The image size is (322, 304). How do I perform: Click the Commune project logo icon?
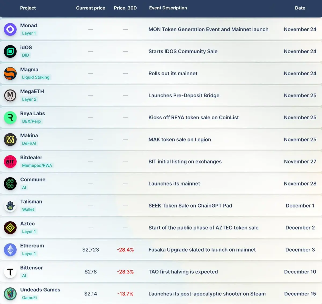pos(10,184)
